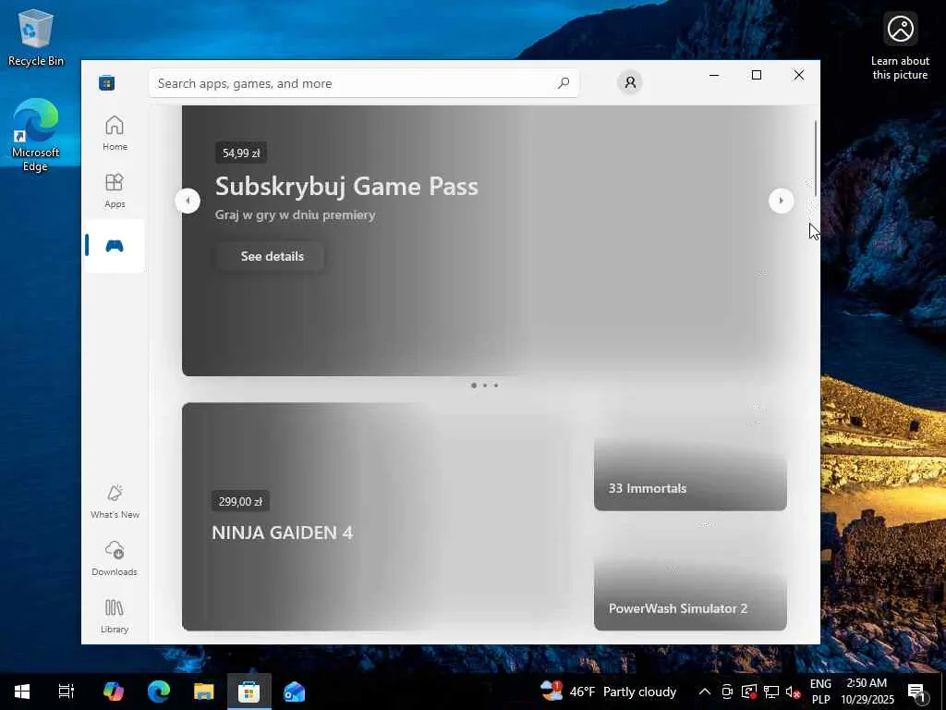Launch Edge from the taskbar
946x710 pixels.
point(159,692)
